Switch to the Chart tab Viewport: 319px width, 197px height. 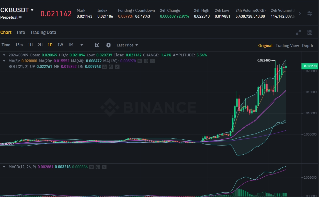6,32
